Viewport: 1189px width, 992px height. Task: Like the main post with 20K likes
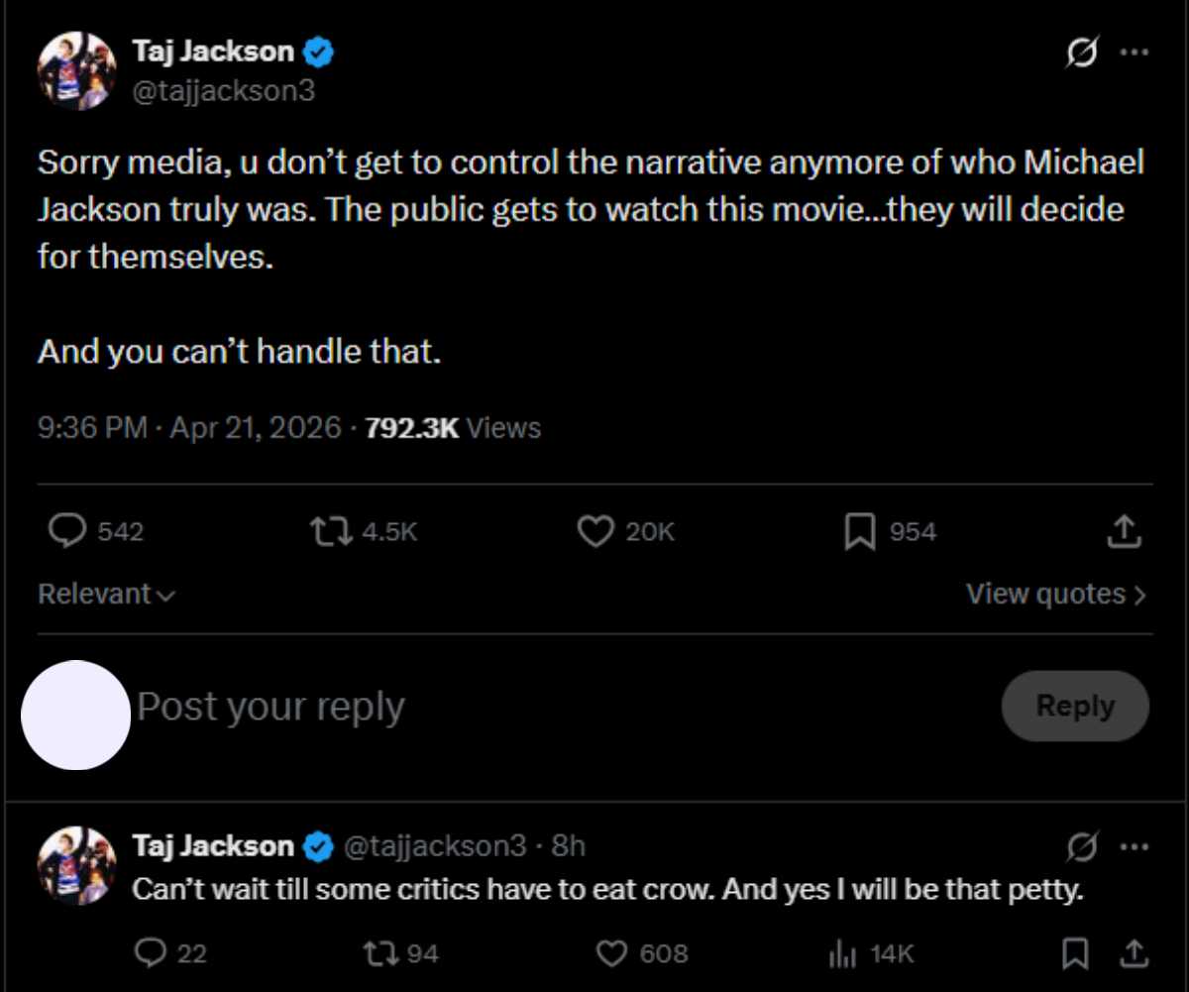tap(594, 532)
